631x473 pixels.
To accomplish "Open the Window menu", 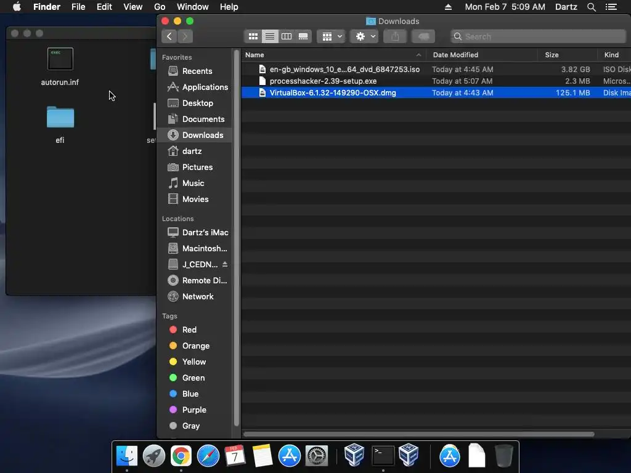I will tap(193, 7).
